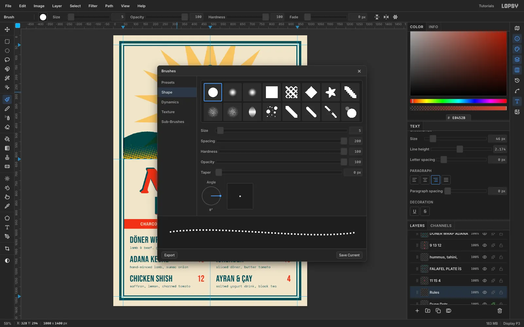Open Sub-Brushes section in Brushes dialog
Screen dimensions: 524x327
pos(177,122)
